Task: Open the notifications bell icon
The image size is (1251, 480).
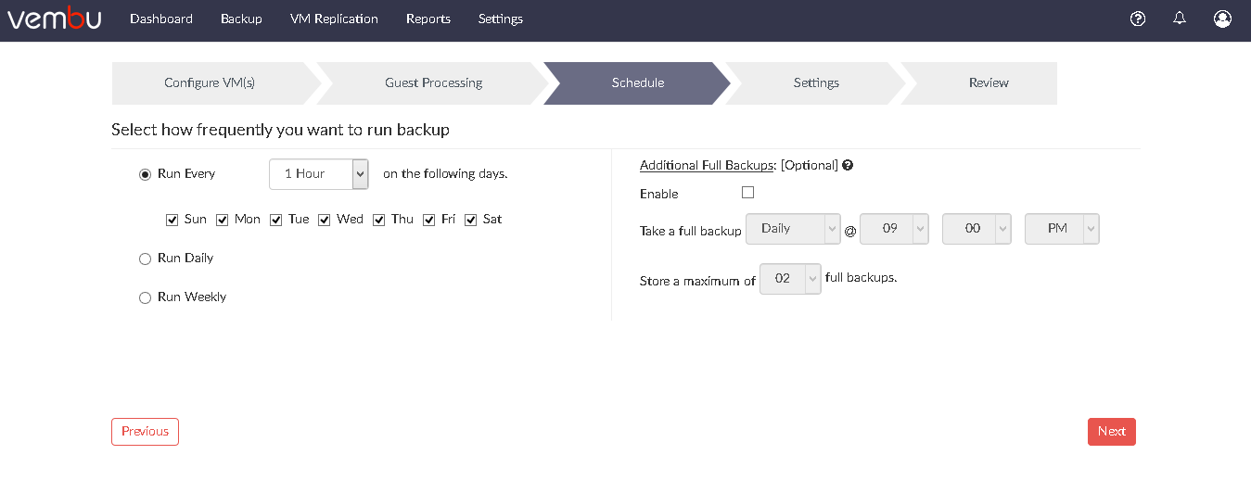Action: [1180, 19]
